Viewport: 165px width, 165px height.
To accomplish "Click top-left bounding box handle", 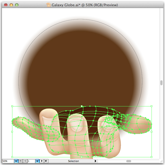I will click(x=12, y=106).
